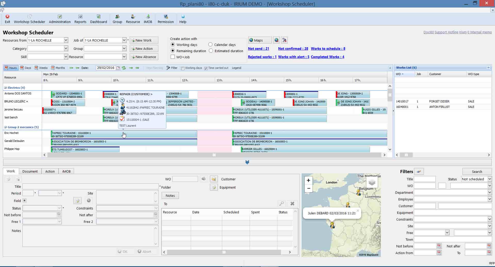Click the Resource icon in the top toolbar
The height and width of the screenshot is (267, 495).
coord(133,19)
